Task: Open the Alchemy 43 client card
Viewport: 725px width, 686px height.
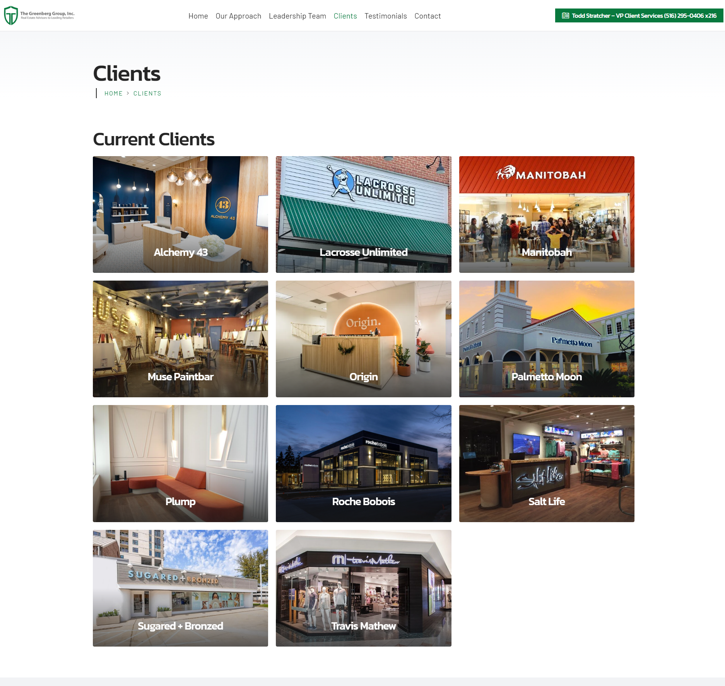Action: pos(180,214)
